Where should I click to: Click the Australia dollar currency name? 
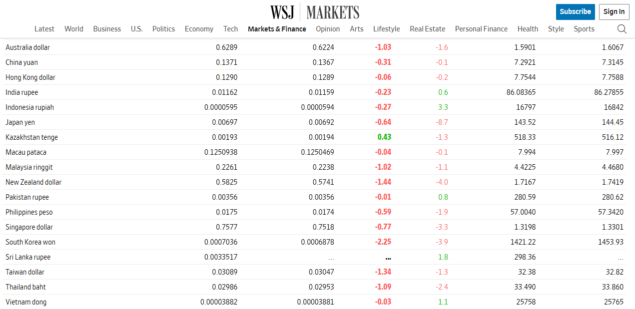pyautogui.click(x=28, y=47)
